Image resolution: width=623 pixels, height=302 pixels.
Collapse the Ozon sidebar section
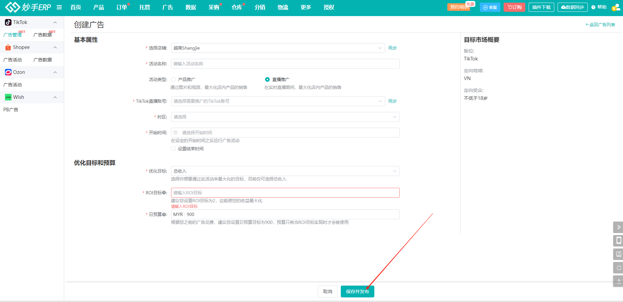click(x=55, y=72)
